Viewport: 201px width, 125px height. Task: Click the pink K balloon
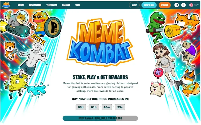[158, 72]
